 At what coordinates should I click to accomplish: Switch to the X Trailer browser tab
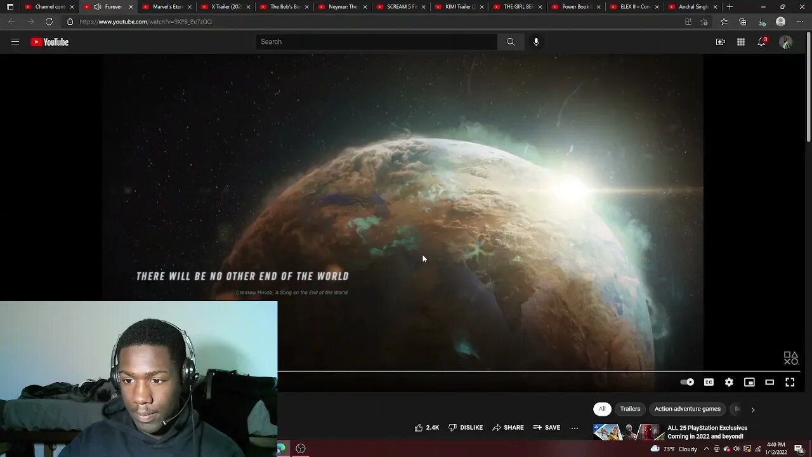(226, 7)
